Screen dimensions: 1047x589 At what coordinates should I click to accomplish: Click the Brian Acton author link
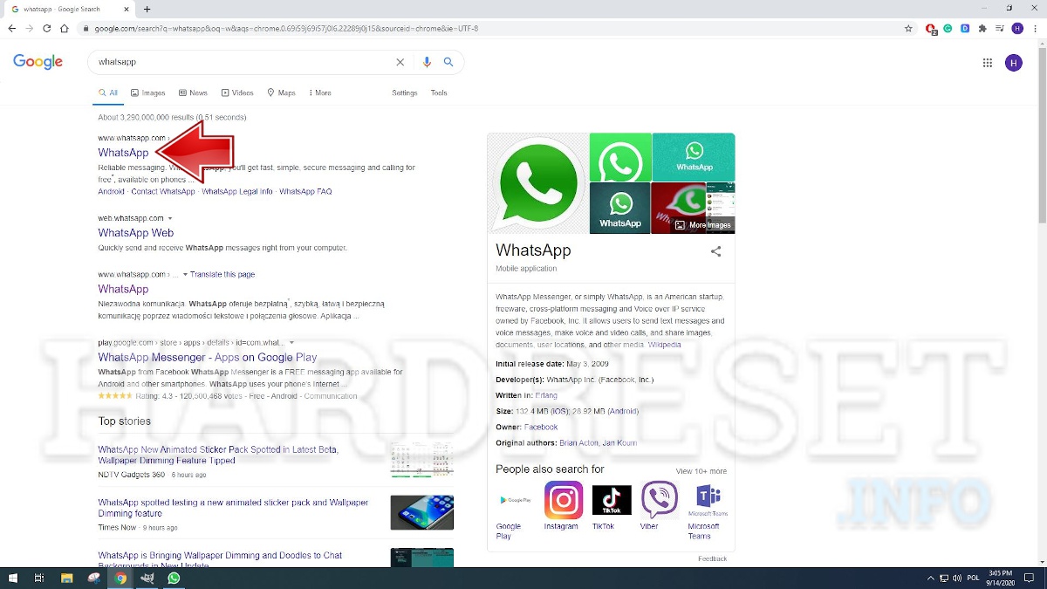[x=578, y=443]
